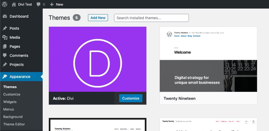Click the Pages icon in sidebar
This screenshot has width=269, height=131.
pos(5,47)
